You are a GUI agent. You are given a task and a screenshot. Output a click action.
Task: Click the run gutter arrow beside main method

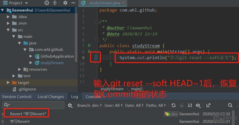coord(90,51)
